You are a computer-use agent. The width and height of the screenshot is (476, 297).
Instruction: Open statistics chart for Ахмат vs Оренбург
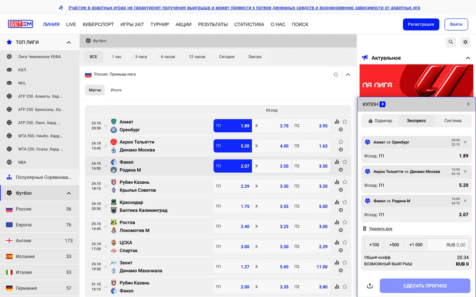click(x=337, y=122)
